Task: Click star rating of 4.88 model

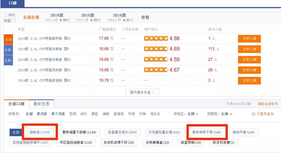Action: point(156,38)
